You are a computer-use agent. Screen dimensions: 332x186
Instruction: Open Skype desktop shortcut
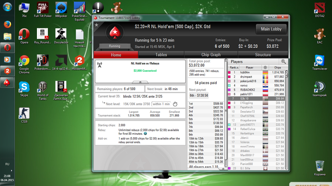tap(24, 89)
